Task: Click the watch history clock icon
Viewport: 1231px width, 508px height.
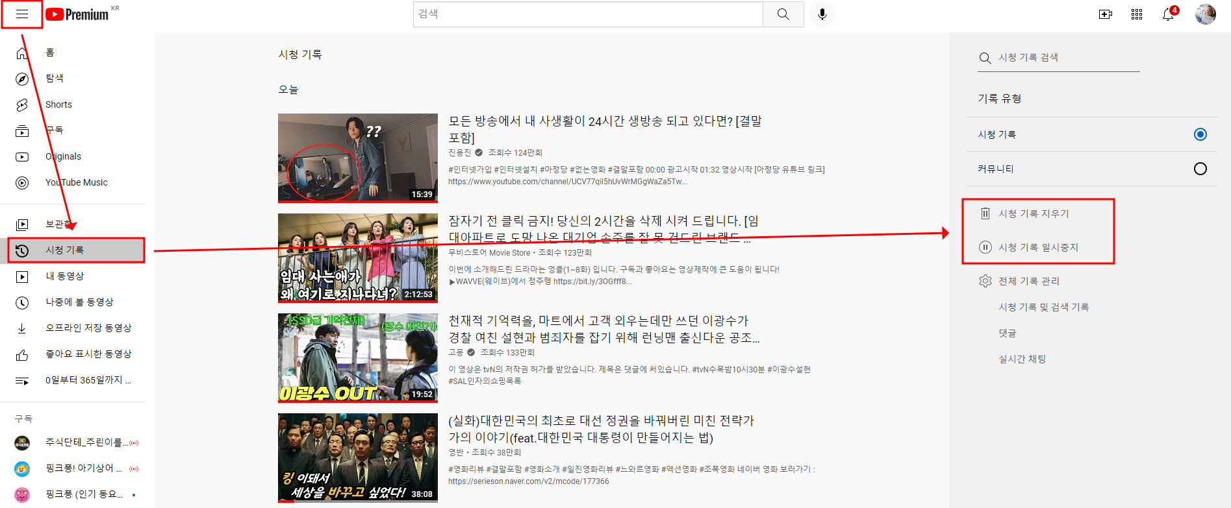Action: click(x=22, y=251)
